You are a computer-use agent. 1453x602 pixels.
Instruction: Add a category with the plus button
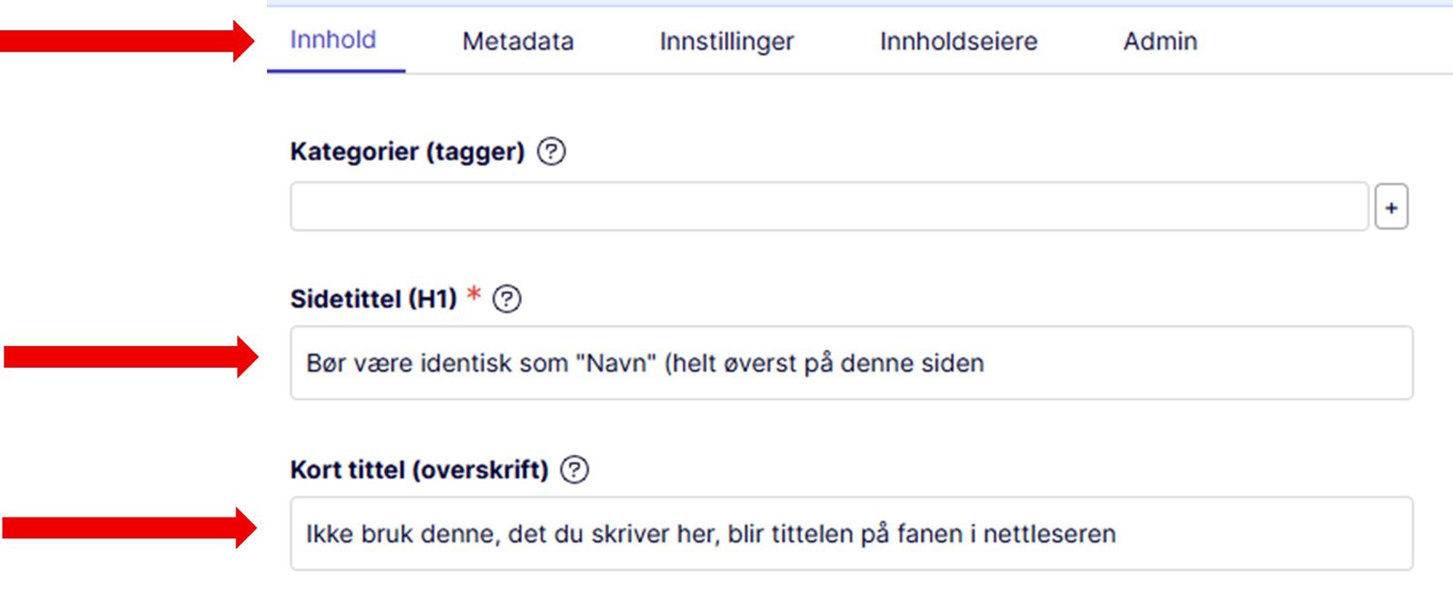coord(1390,208)
